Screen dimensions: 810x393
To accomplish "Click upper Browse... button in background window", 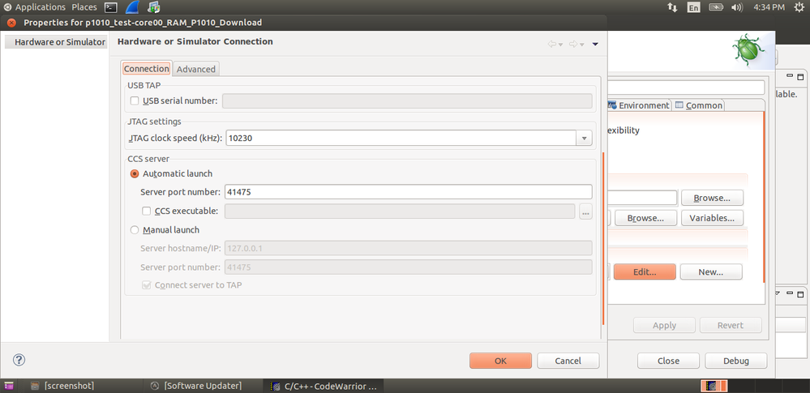I will 712,198.
